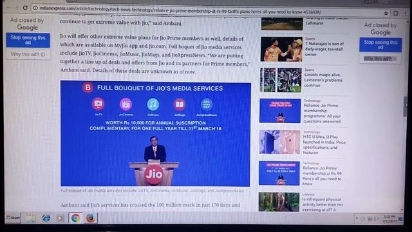Viewport: 412px width, 232px height.
Task: Open 'T Natarajan is son of daily-wager' story
Action: tap(324, 49)
